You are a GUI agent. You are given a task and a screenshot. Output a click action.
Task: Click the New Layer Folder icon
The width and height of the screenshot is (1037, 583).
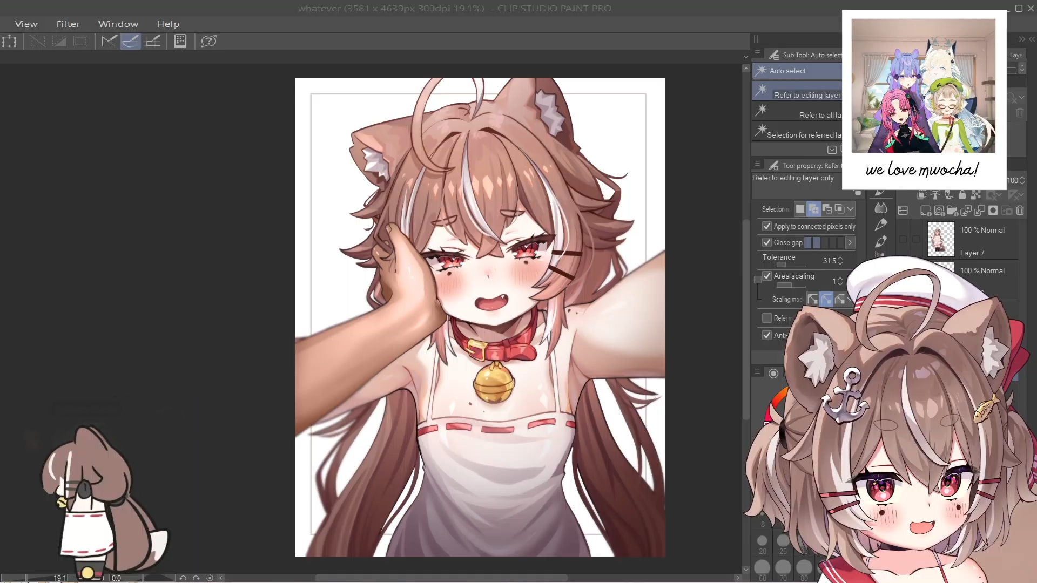[952, 211]
